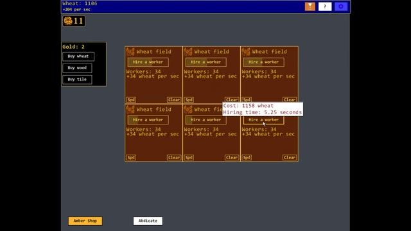Hire a worker in top-right wheat field

264,62
